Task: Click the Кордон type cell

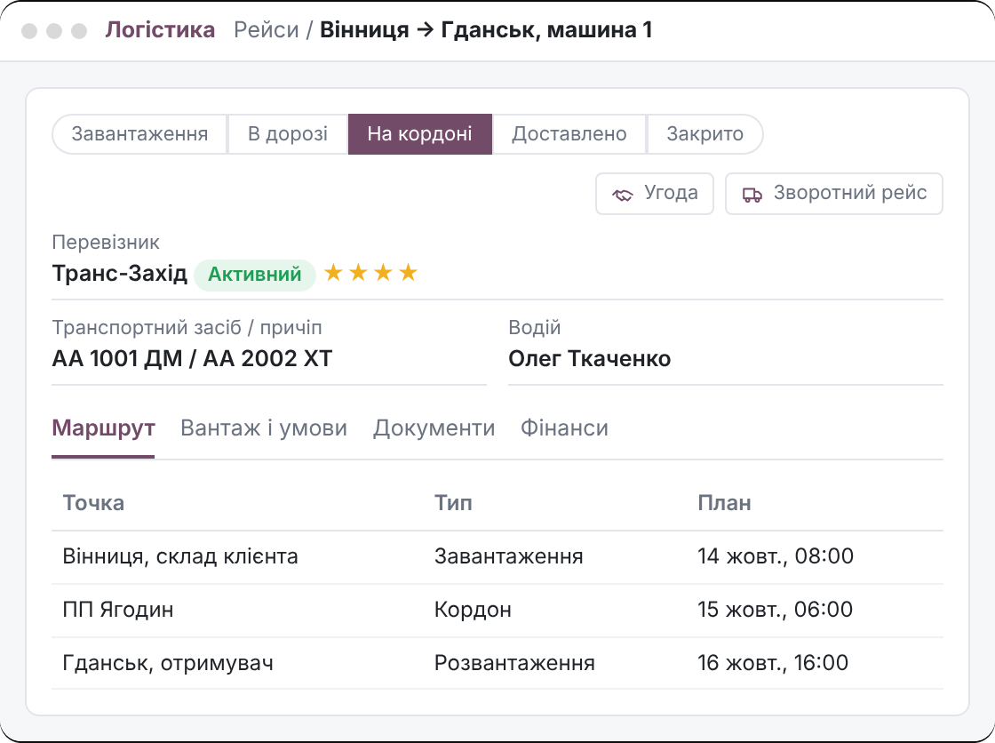Action: coord(473,610)
